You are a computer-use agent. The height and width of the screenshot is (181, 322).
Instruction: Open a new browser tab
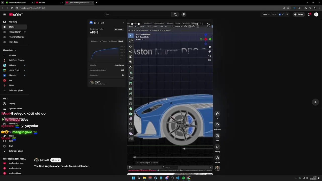[97, 3]
